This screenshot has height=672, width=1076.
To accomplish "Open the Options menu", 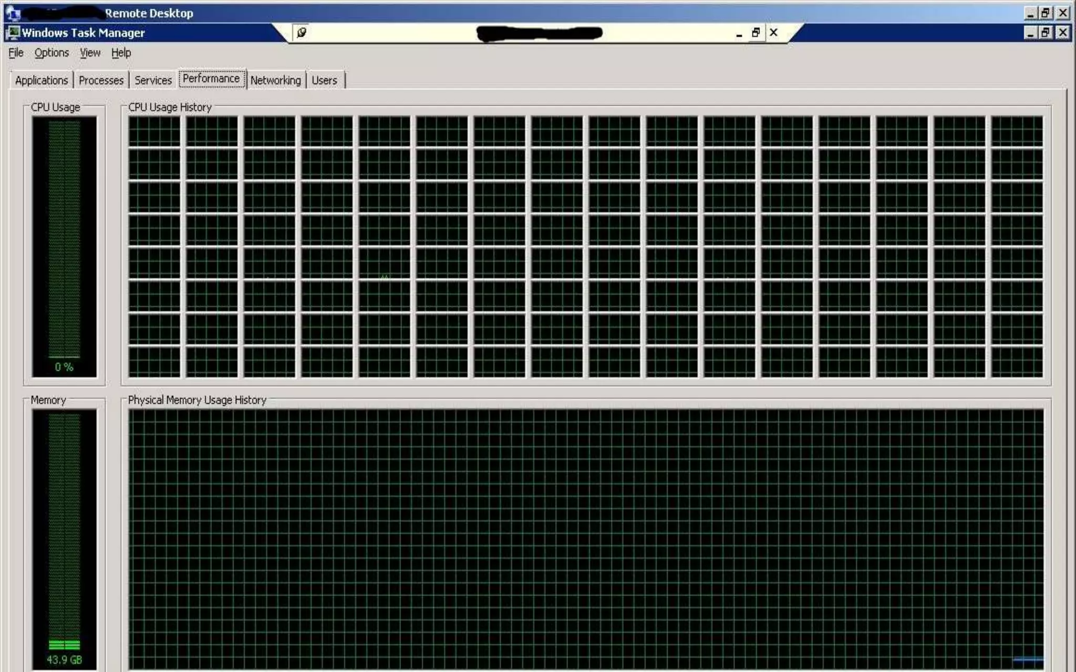I will tap(51, 52).
